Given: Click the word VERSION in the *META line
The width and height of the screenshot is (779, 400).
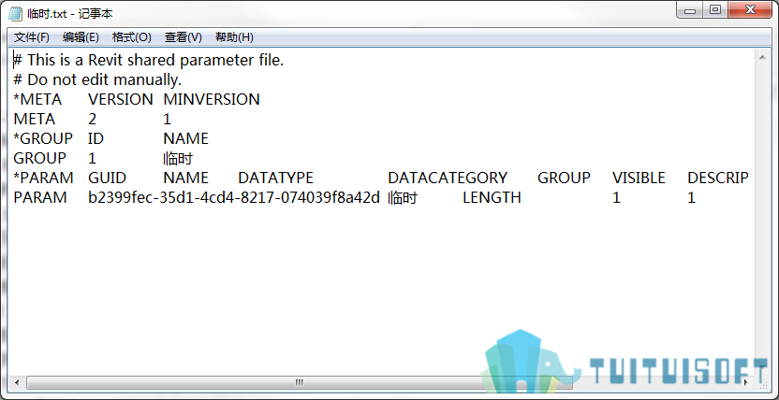Looking at the screenshot, I should pyautogui.click(x=121, y=100).
